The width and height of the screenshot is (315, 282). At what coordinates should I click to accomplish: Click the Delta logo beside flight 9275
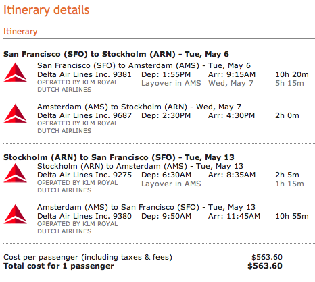(x=16, y=173)
